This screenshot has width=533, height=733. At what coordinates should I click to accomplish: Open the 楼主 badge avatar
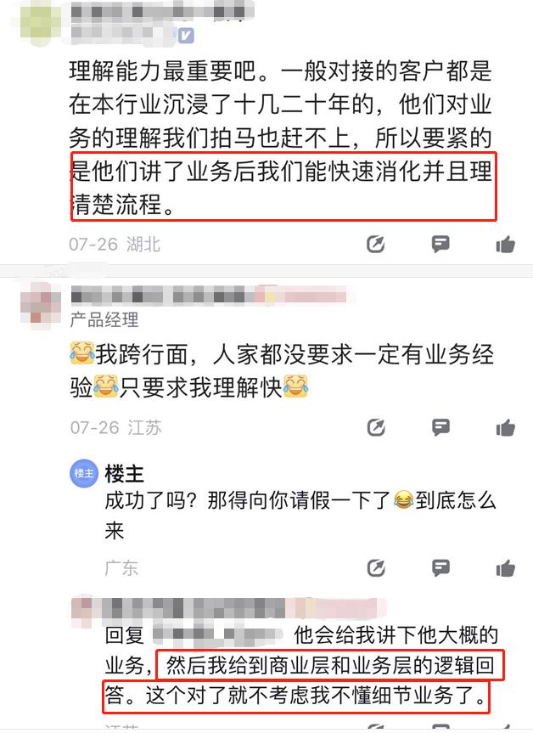[x=84, y=474]
